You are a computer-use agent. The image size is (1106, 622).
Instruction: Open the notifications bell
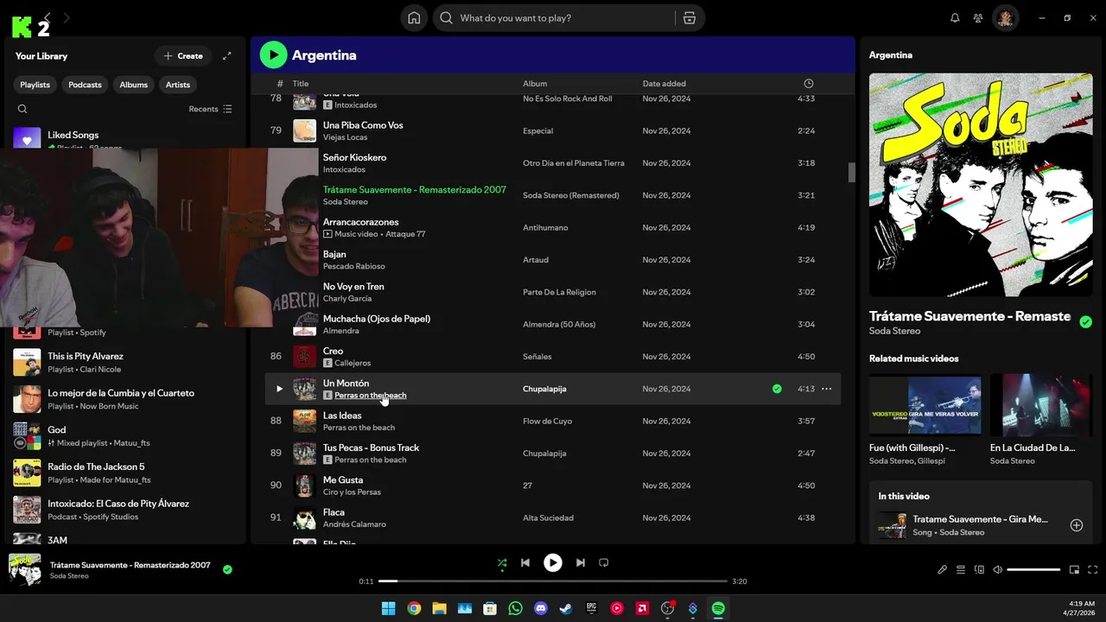point(955,18)
